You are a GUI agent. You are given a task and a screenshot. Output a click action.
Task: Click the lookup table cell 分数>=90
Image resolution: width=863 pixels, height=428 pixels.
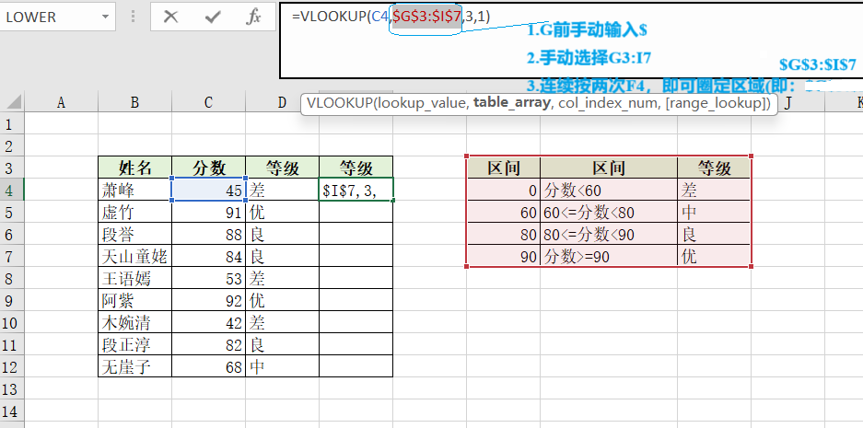coord(608,257)
